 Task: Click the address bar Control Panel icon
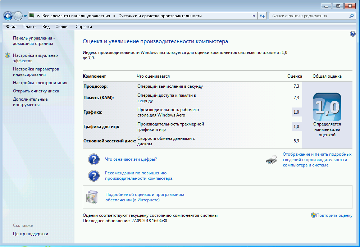pos(32,15)
